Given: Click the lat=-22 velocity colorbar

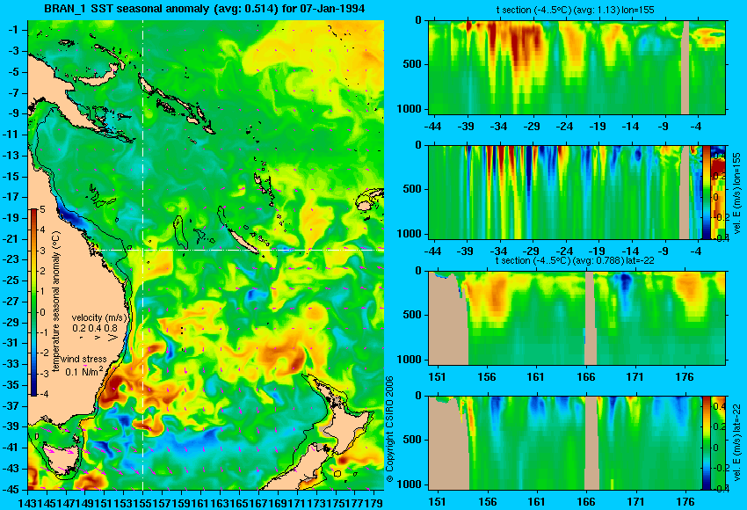Looking at the screenshot, I should (707, 443).
